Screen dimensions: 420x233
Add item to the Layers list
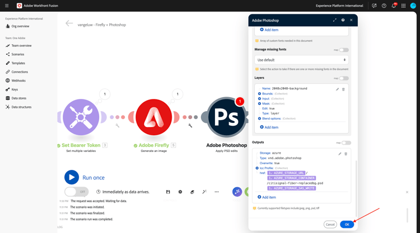tap(269, 127)
